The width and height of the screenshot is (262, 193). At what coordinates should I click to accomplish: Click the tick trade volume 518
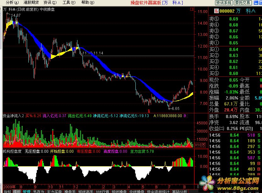coord(251,135)
